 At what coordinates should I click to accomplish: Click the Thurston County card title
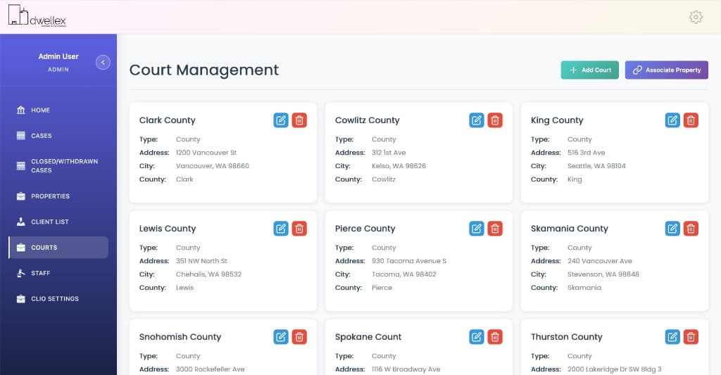[x=567, y=337]
